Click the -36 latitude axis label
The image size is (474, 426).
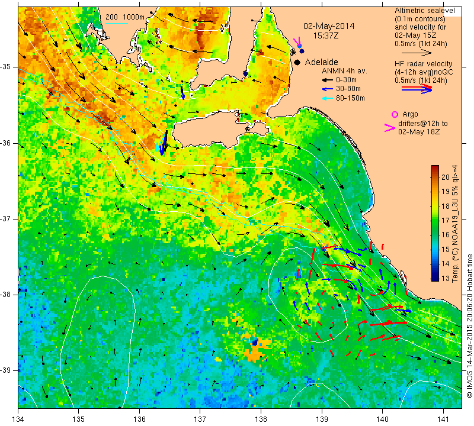point(5,143)
